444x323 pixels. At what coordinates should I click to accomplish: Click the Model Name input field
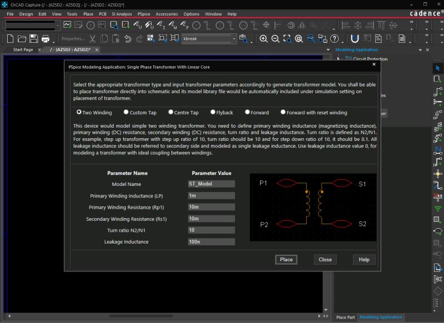click(211, 184)
